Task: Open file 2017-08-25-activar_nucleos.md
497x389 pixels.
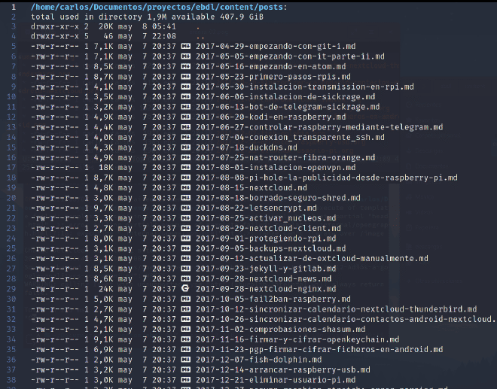Action: 266,218
